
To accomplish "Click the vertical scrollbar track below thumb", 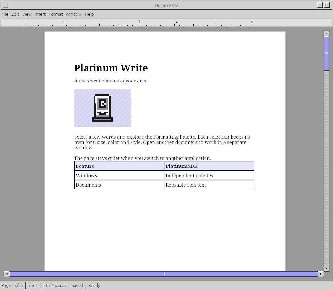I will [326, 168].
